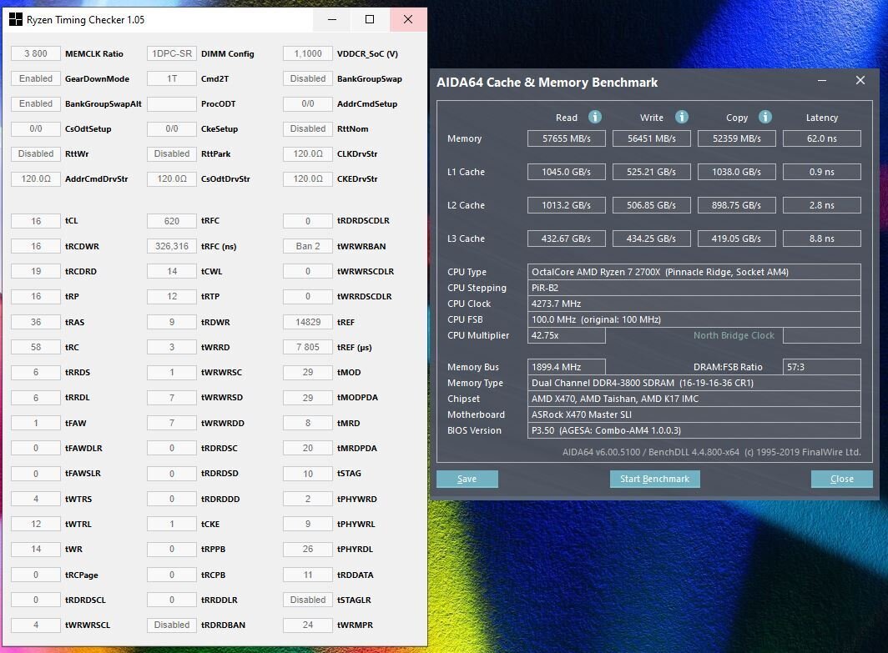Click the Write info icon

682,118
